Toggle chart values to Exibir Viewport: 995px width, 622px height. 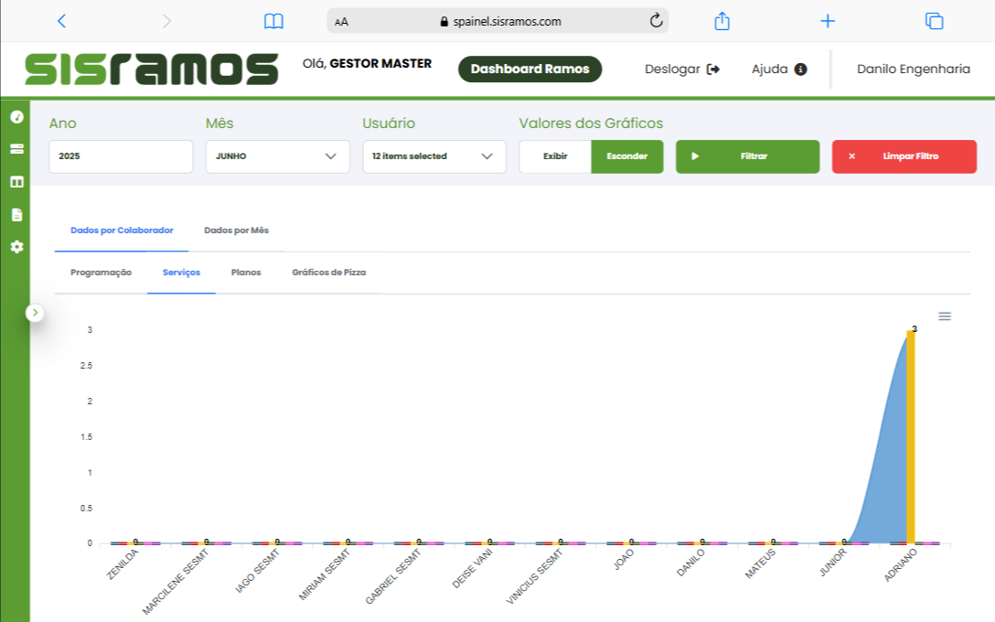pyautogui.click(x=555, y=156)
